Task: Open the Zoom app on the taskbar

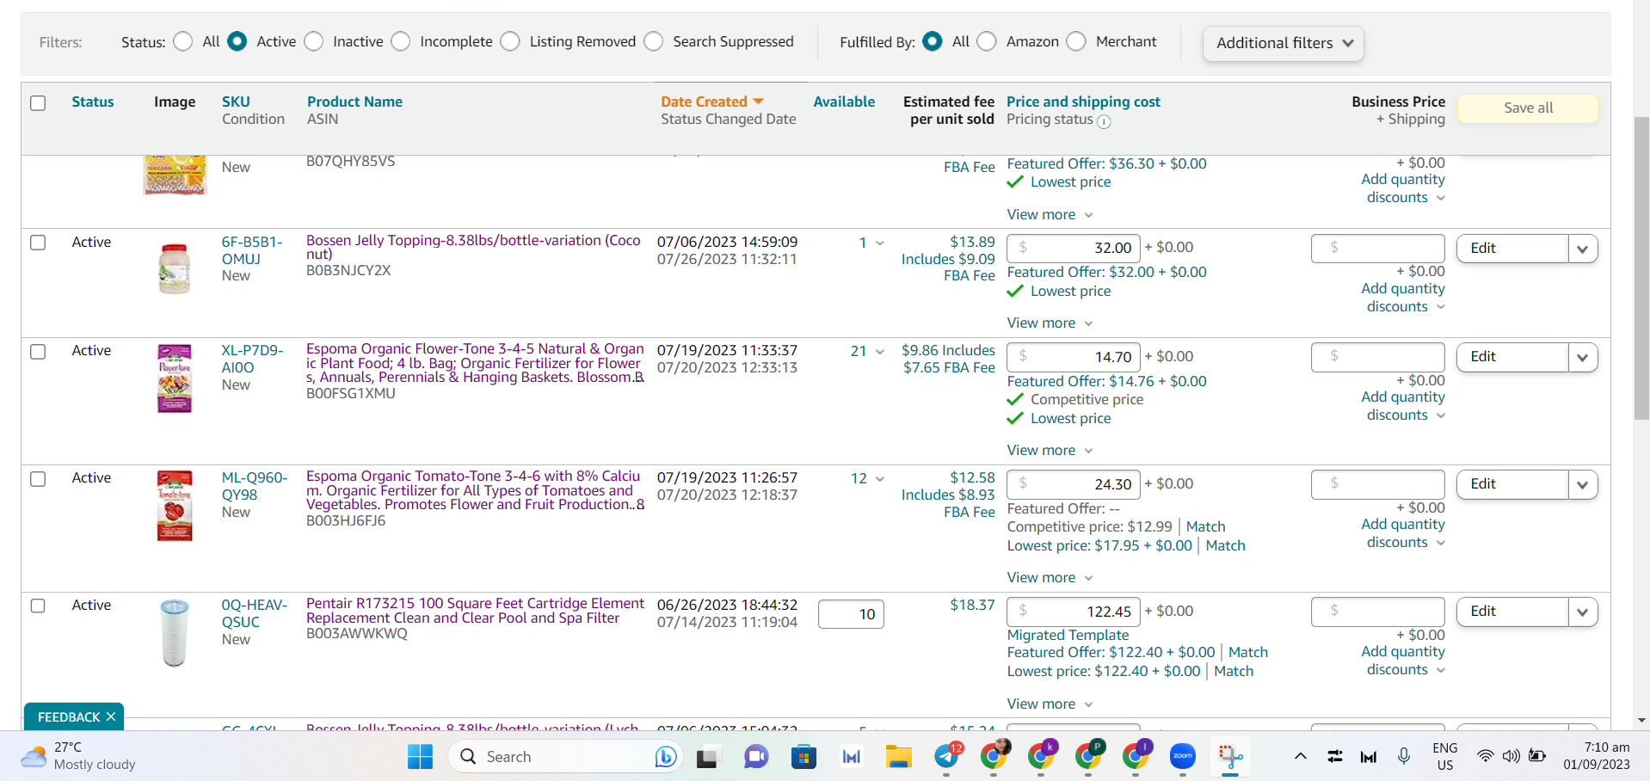Action: (1183, 757)
